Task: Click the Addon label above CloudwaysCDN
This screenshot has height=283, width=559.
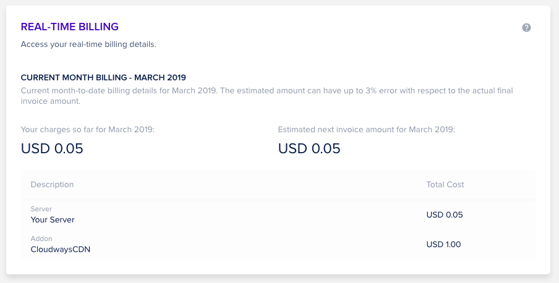Action: point(41,239)
